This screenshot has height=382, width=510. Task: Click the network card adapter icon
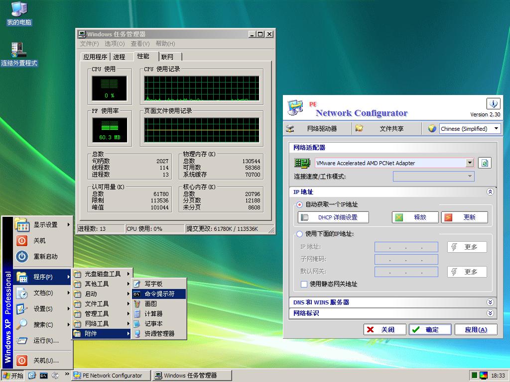pos(302,163)
